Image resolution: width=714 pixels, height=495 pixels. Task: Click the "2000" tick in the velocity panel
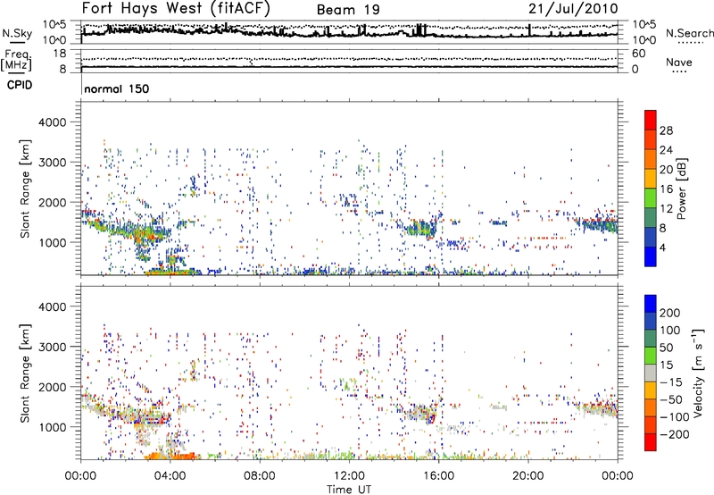tap(52, 387)
